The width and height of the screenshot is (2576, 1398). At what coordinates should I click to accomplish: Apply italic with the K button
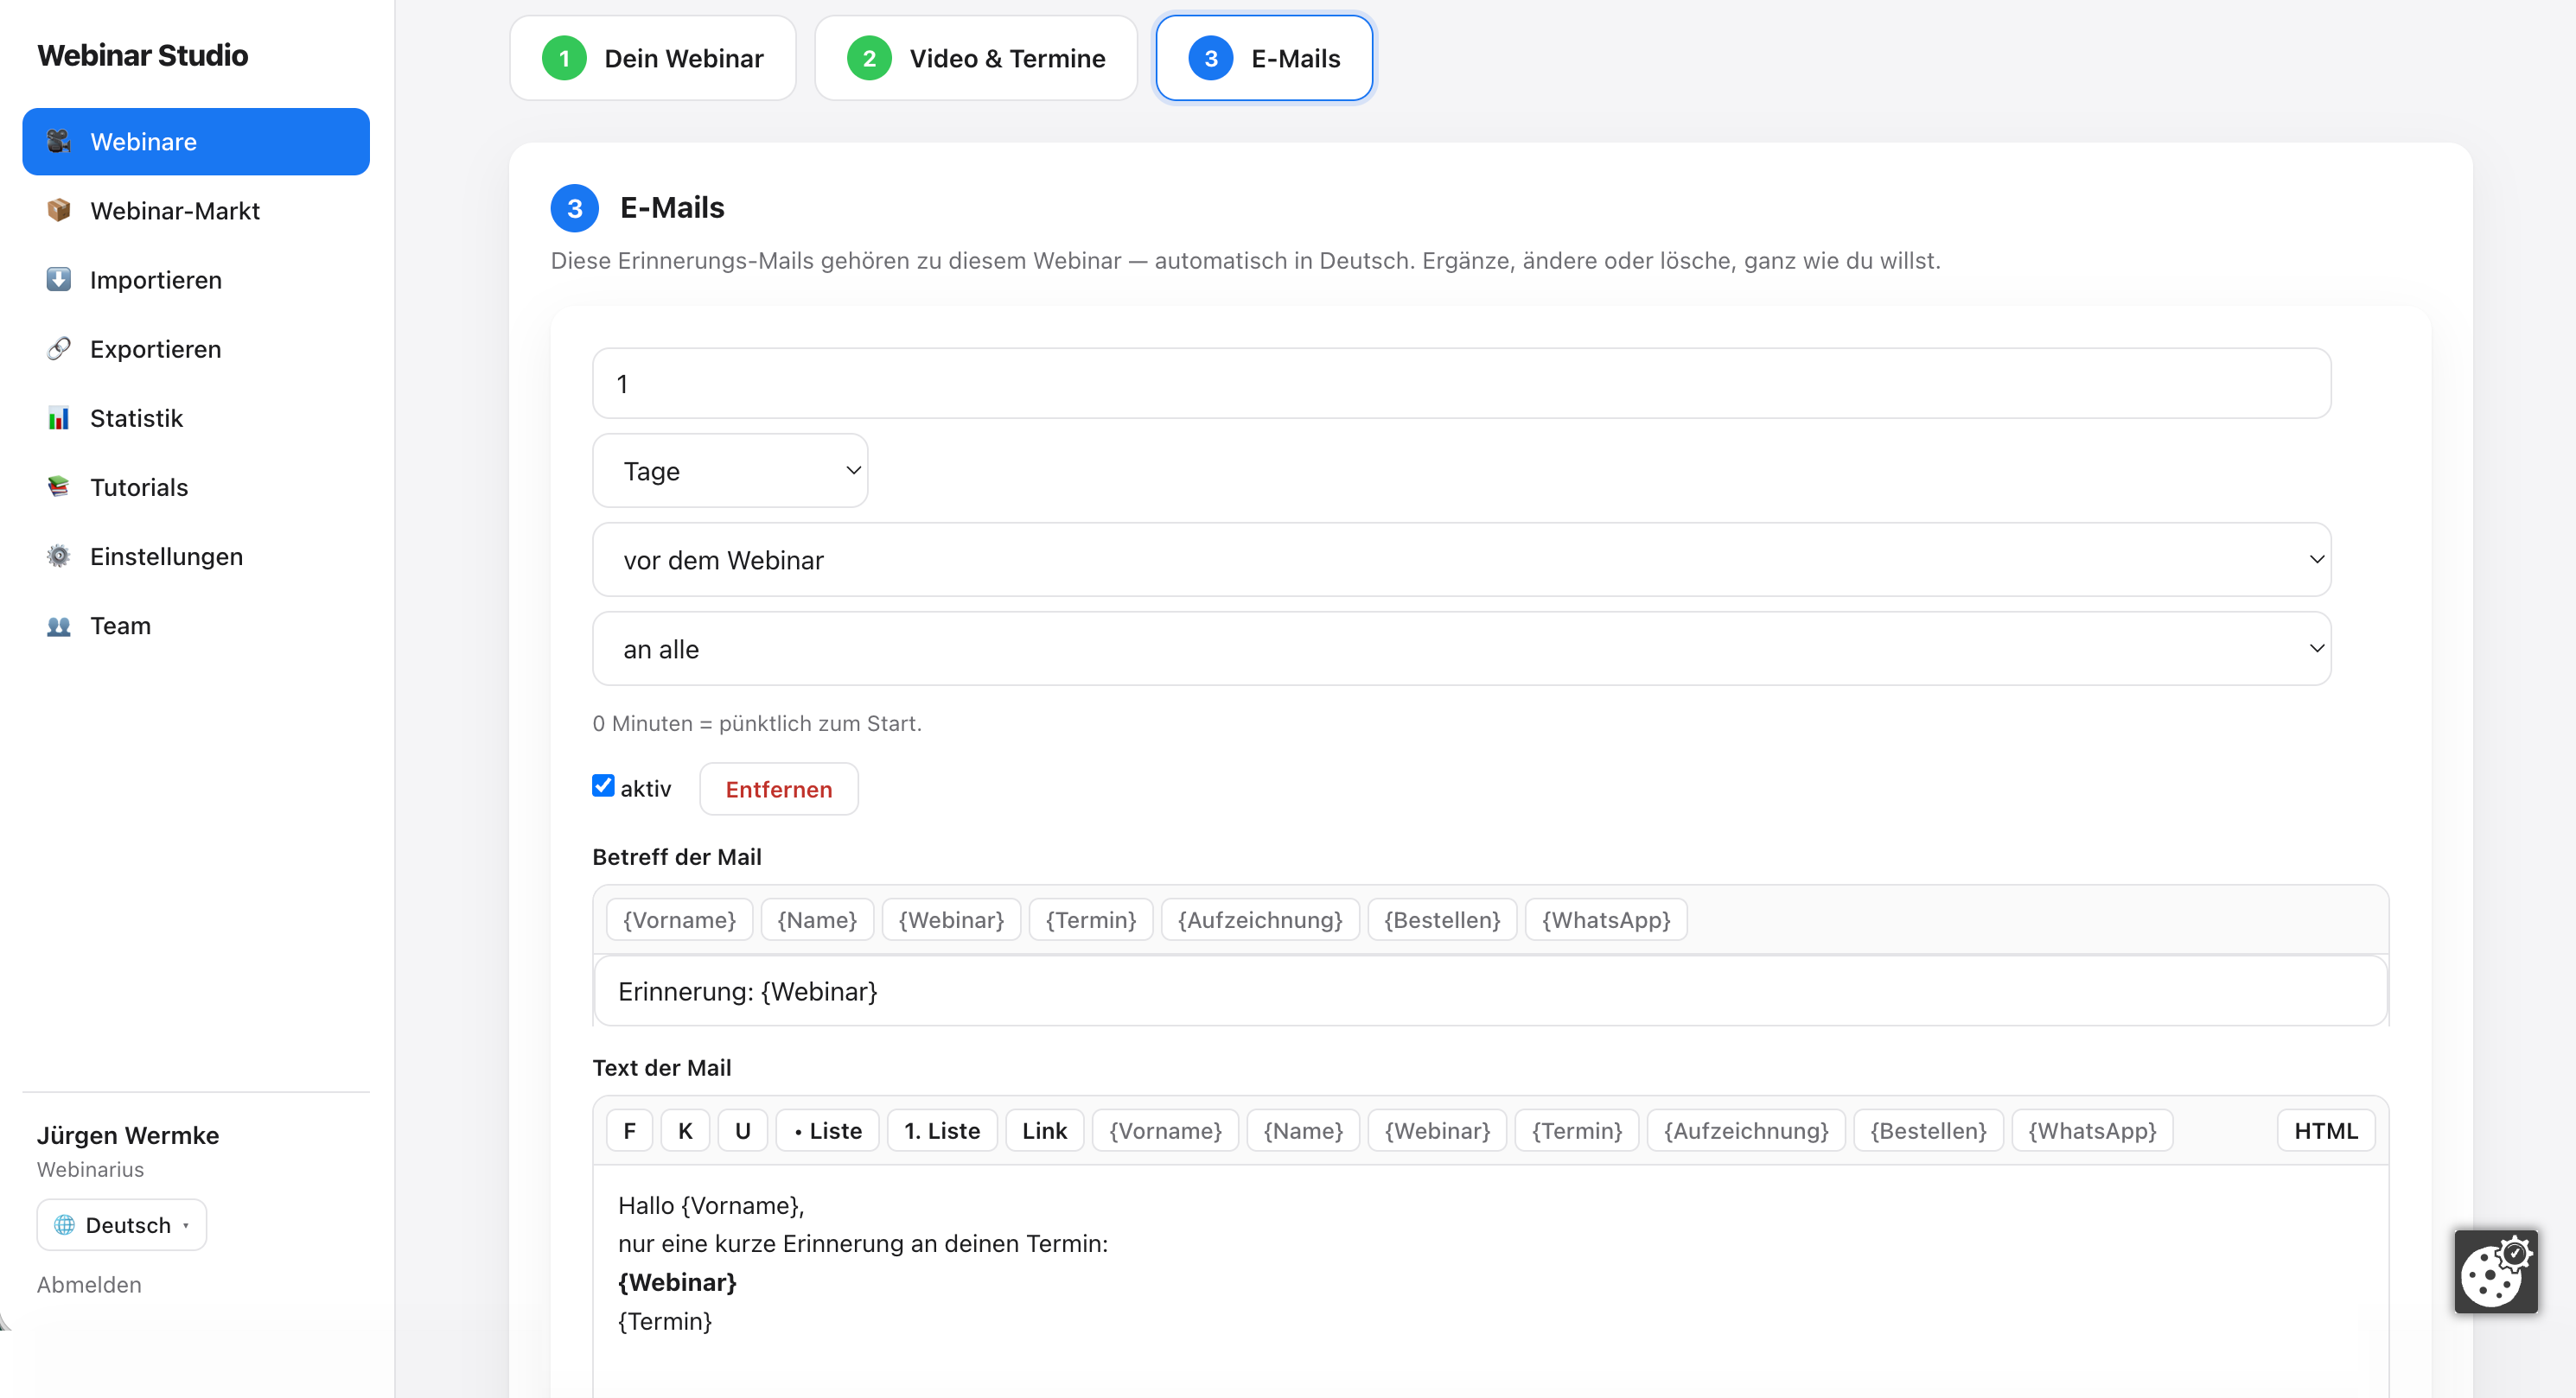coord(685,1130)
